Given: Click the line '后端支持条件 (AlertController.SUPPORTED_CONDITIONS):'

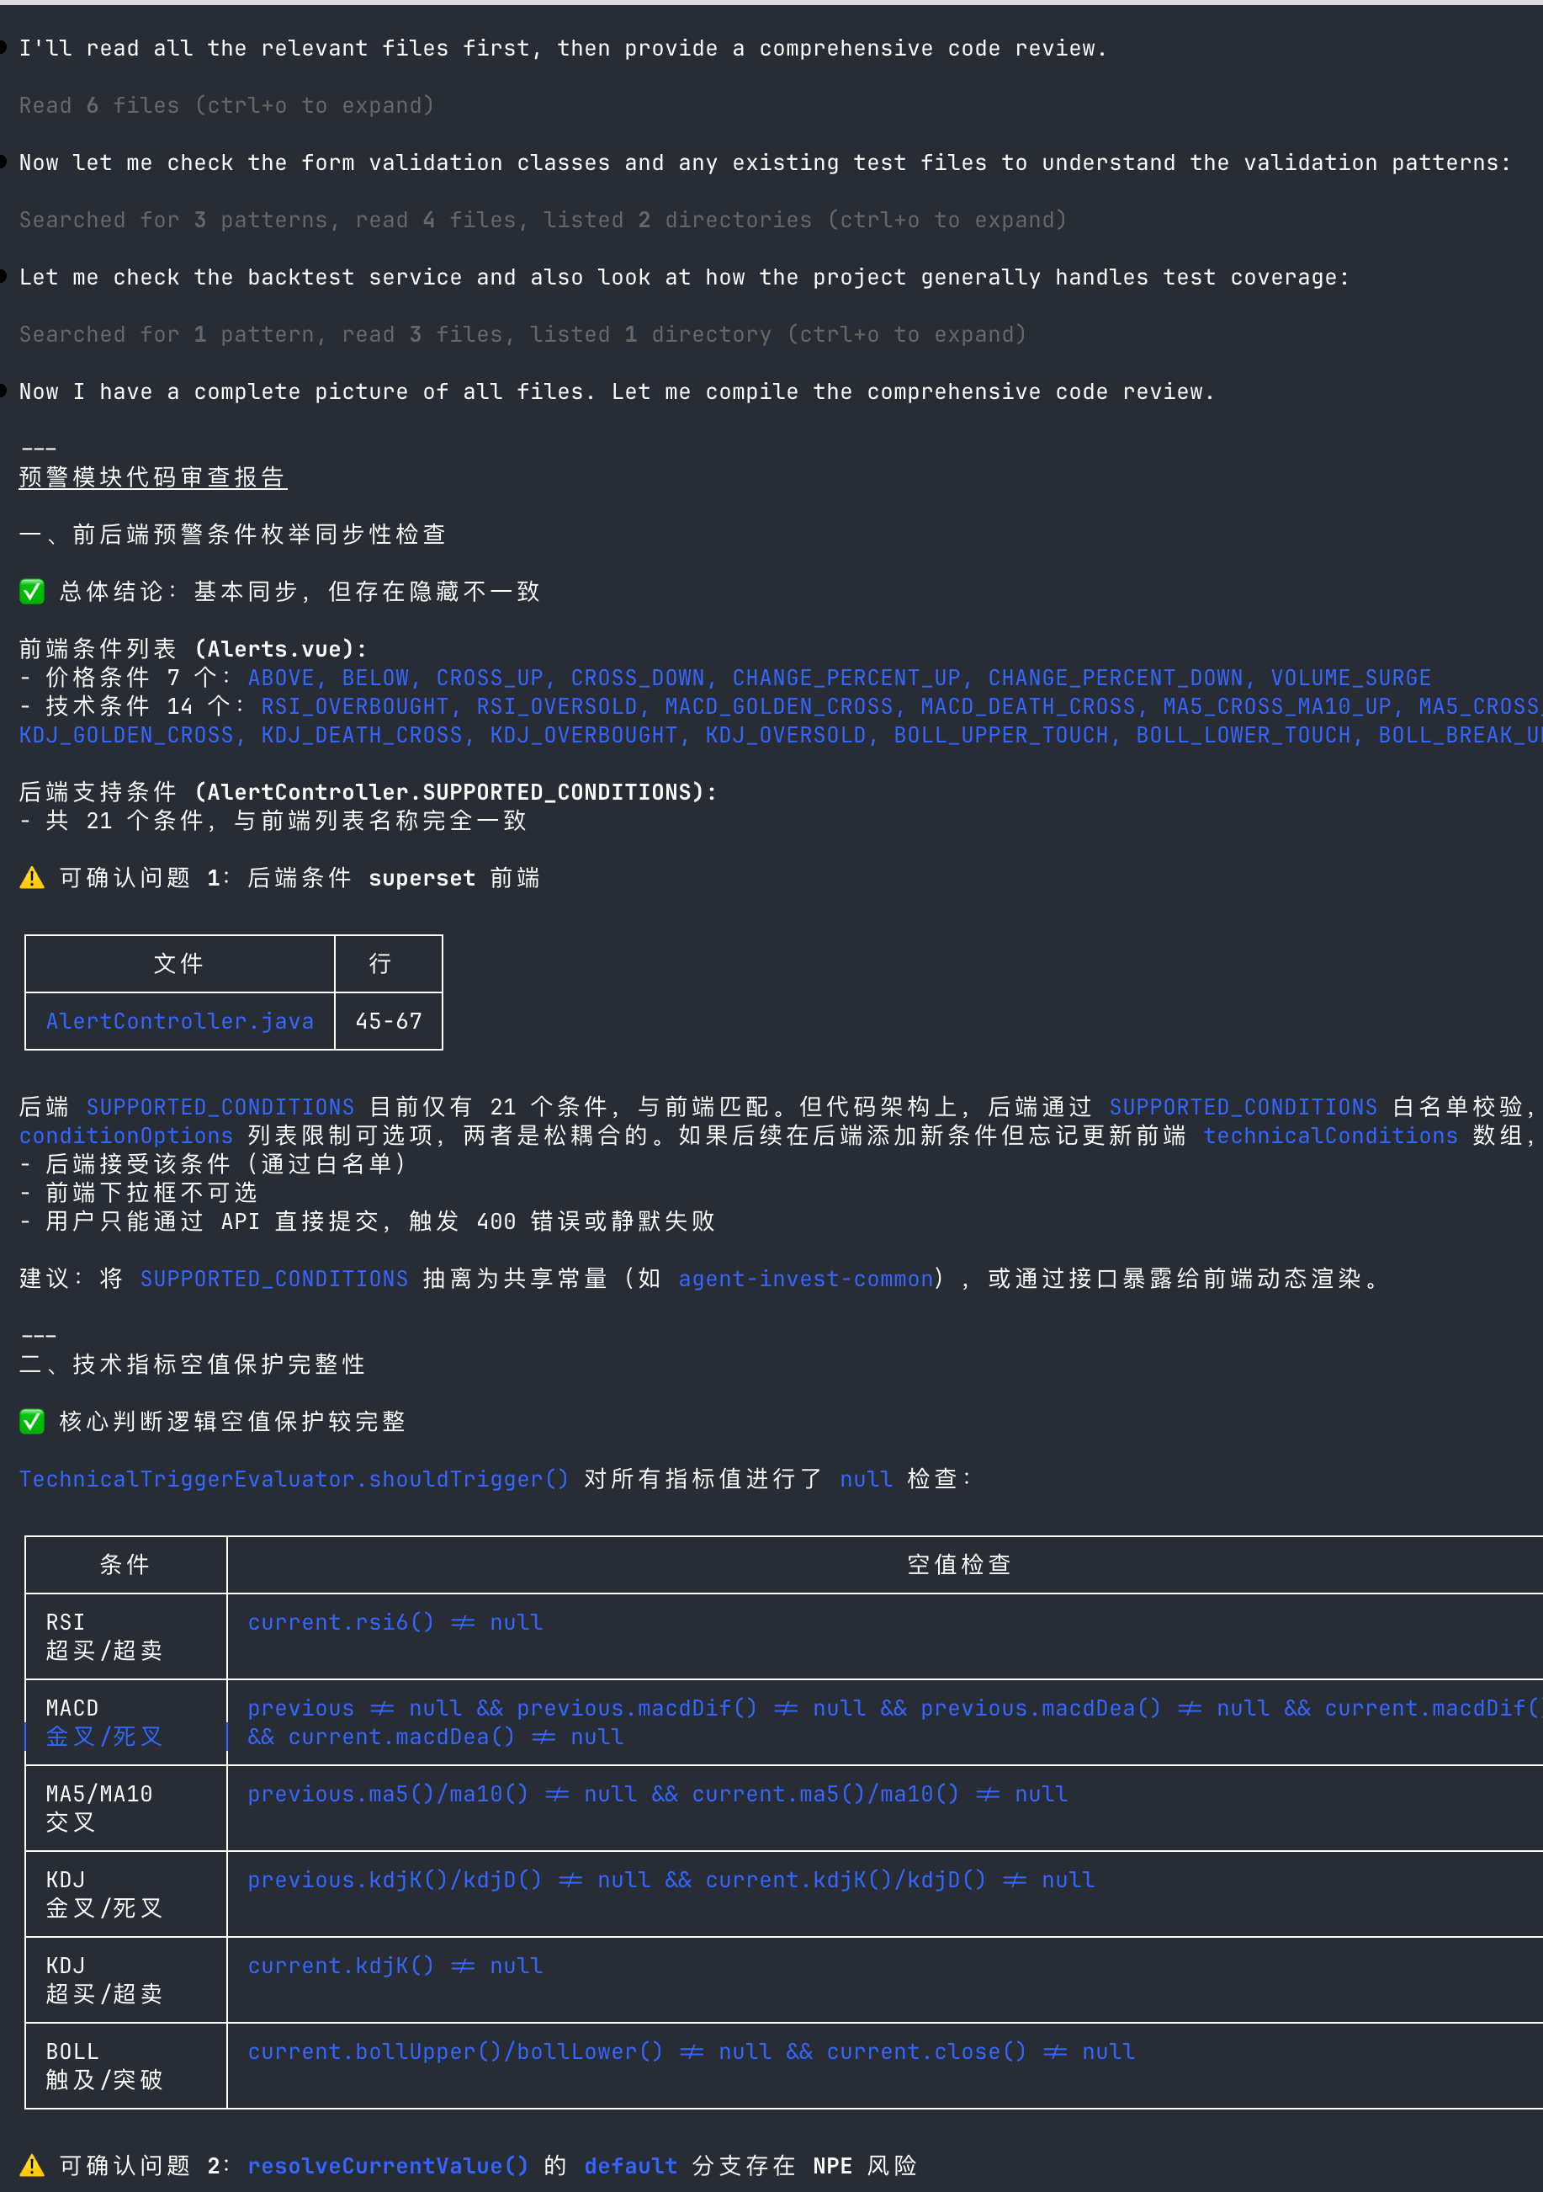Looking at the screenshot, I should click(369, 792).
